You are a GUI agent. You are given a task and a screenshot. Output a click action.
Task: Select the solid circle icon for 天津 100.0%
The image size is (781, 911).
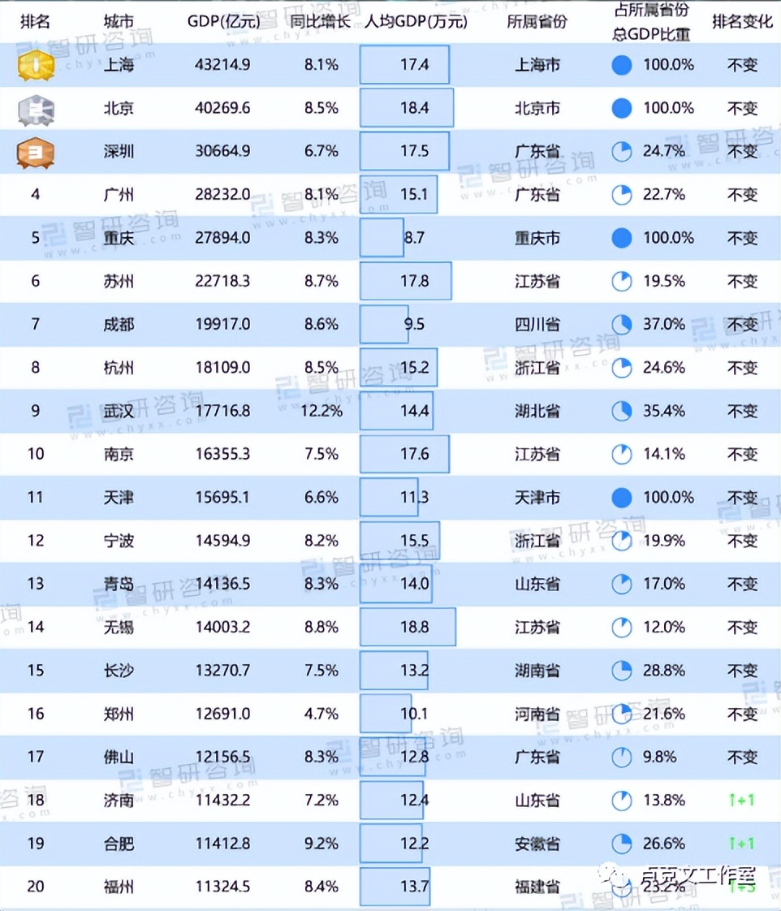pos(621,498)
